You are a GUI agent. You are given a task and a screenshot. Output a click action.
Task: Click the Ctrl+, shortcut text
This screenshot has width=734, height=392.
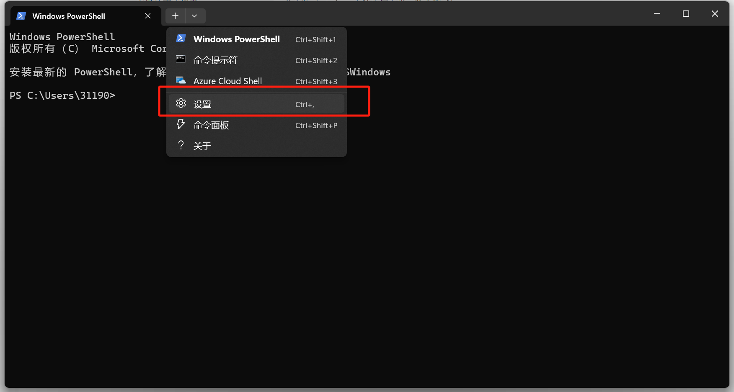305,105
